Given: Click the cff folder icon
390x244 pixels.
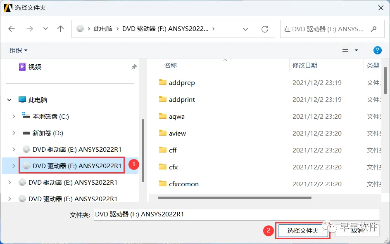Looking at the screenshot, I should pyautogui.click(x=163, y=150).
